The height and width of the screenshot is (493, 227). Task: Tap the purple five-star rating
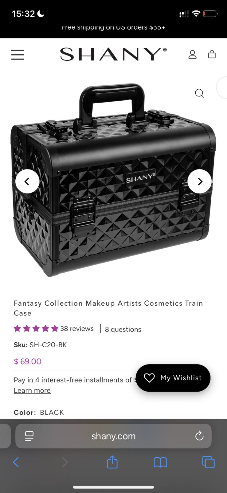[x=36, y=328]
